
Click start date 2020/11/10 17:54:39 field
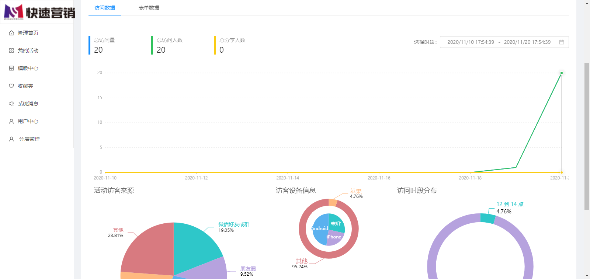pyautogui.click(x=471, y=42)
